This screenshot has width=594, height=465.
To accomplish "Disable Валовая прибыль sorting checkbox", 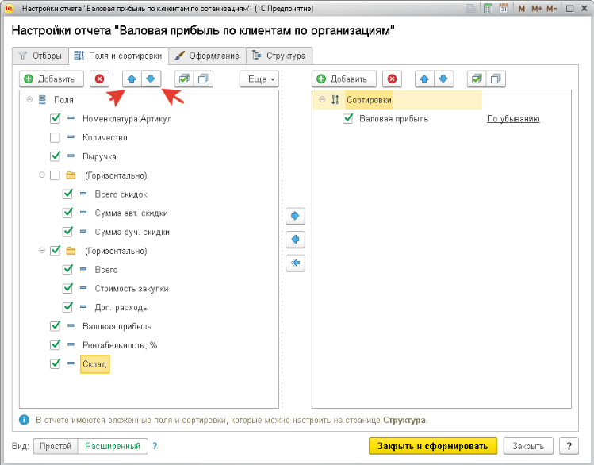I will 347,119.
